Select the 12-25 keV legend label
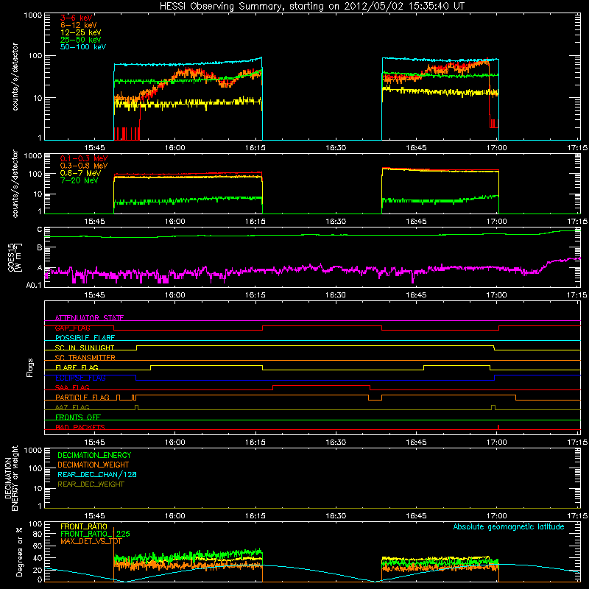 81,32
